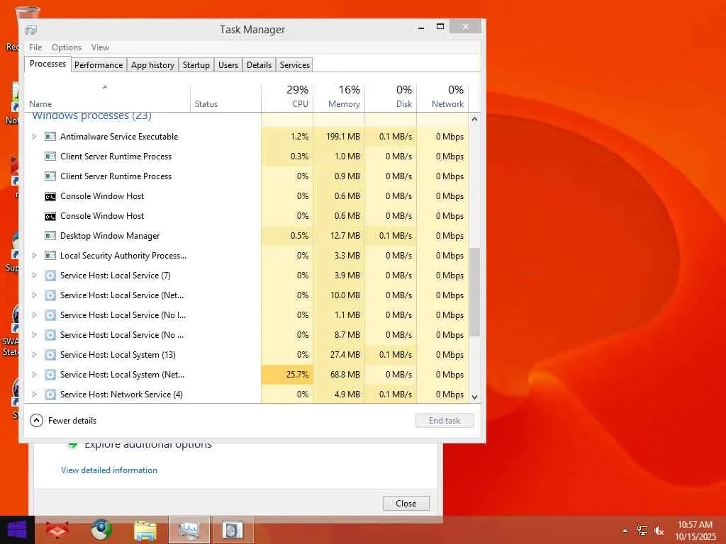Open the red app icon on the taskbar

(57, 530)
